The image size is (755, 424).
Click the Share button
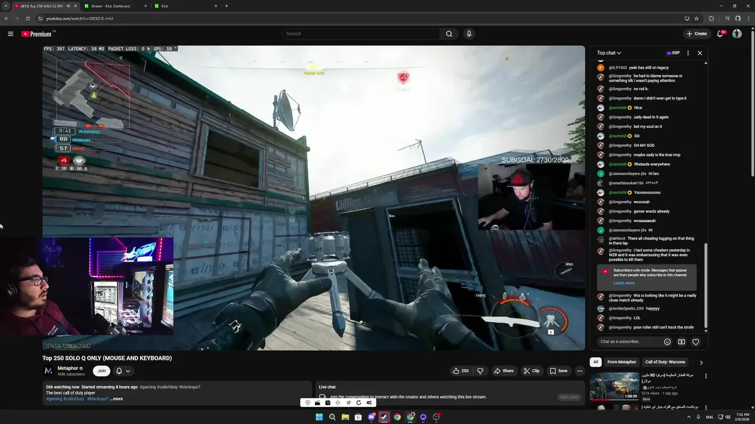point(504,371)
